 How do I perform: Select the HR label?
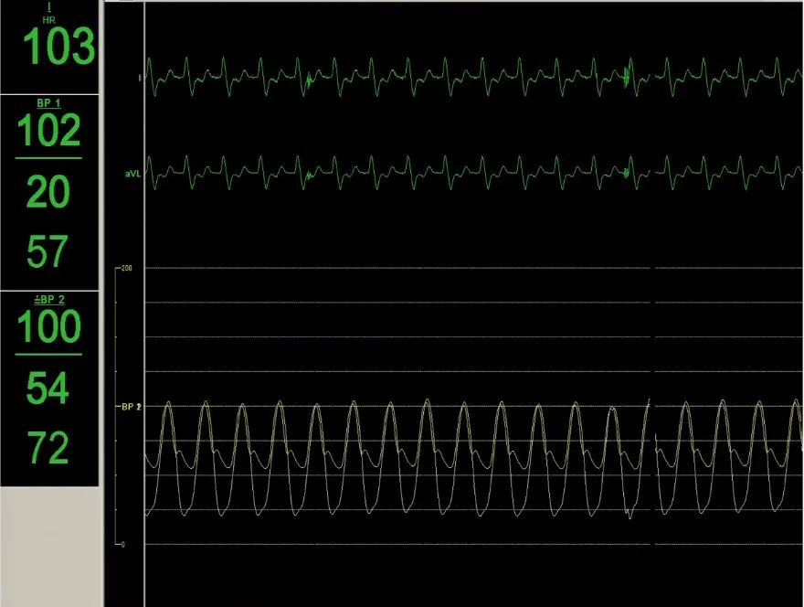(48, 20)
